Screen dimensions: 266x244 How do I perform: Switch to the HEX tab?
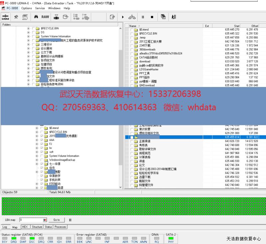coord(25,227)
